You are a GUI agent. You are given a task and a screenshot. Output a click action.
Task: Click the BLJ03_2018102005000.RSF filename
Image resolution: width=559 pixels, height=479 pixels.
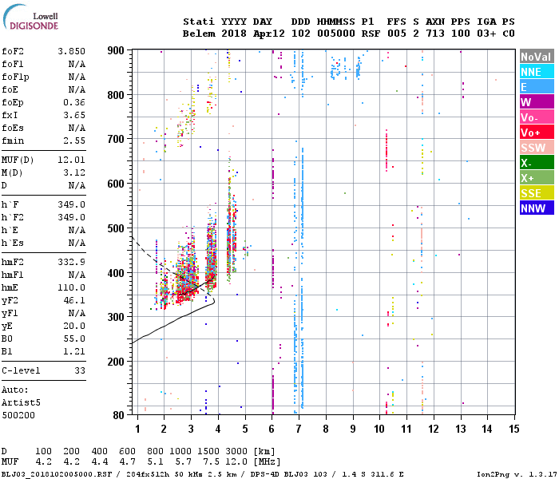coord(57,474)
